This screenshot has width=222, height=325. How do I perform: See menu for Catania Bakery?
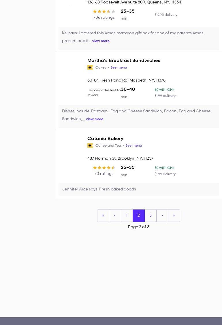[133, 146]
